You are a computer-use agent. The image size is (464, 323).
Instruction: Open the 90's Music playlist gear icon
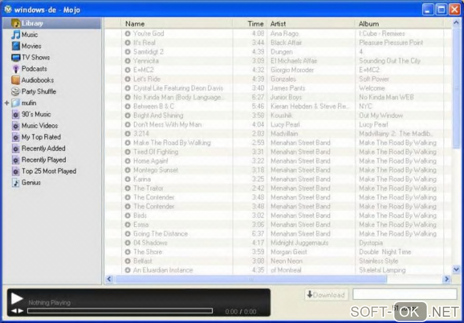tap(15, 114)
